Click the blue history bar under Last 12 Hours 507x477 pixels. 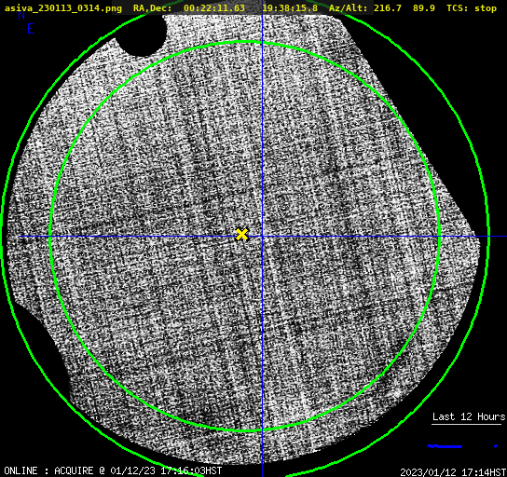[x=445, y=446]
